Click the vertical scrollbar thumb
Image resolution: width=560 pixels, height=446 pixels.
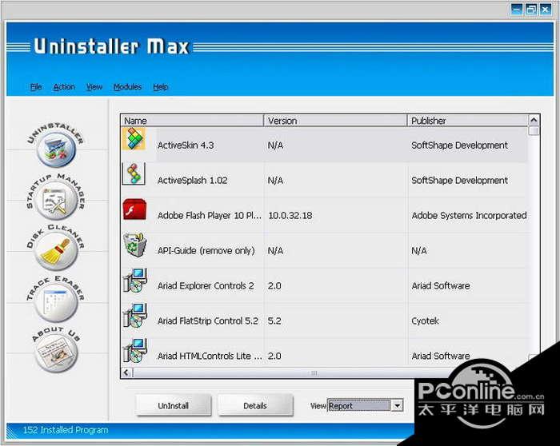(534, 131)
